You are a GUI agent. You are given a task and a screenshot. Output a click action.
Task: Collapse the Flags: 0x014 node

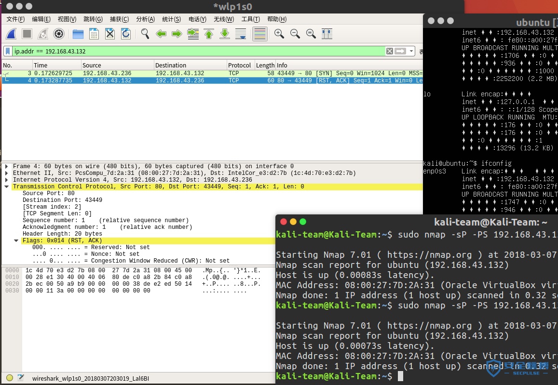click(x=16, y=240)
